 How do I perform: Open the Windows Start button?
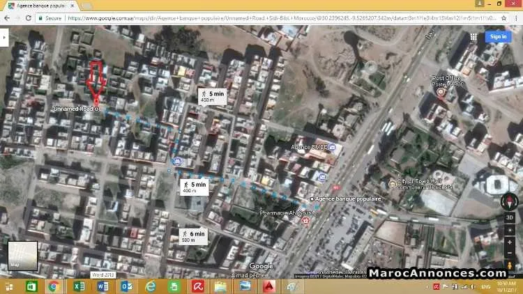click(x=9, y=286)
